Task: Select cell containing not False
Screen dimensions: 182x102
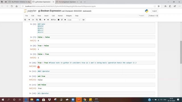Action: click(x=96, y=85)
